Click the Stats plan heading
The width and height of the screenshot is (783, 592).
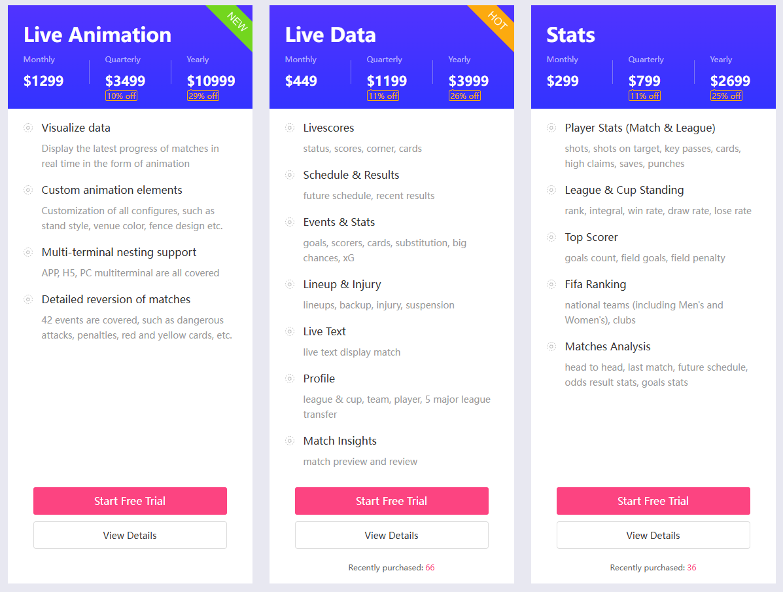click(x=570, y=35)
